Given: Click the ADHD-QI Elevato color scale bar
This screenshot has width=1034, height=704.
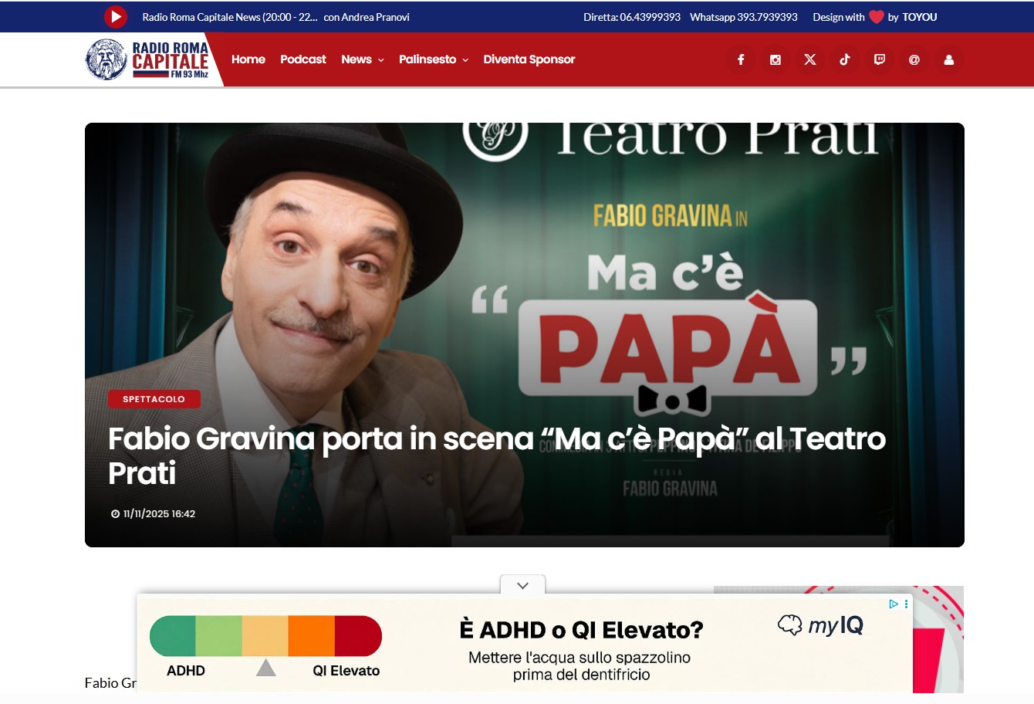Looking at the screenshot, I should [266, 635].
